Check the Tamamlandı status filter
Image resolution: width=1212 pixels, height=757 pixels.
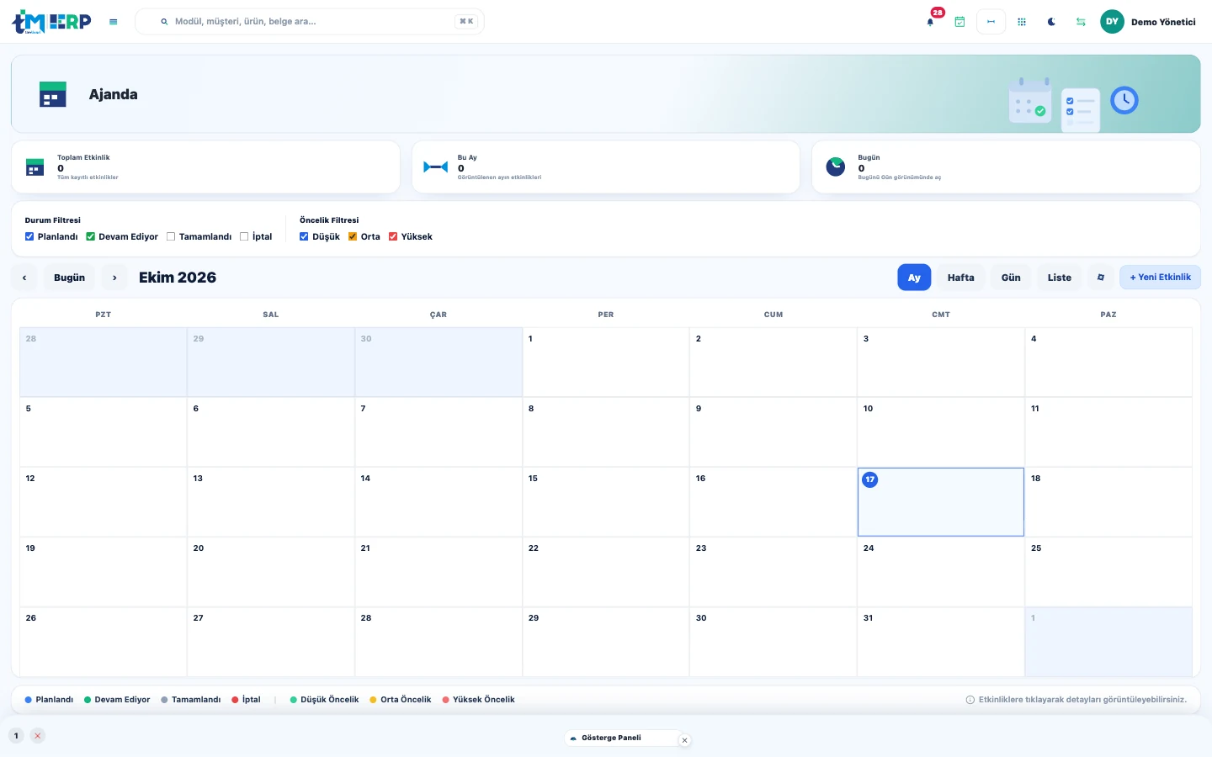171,237
